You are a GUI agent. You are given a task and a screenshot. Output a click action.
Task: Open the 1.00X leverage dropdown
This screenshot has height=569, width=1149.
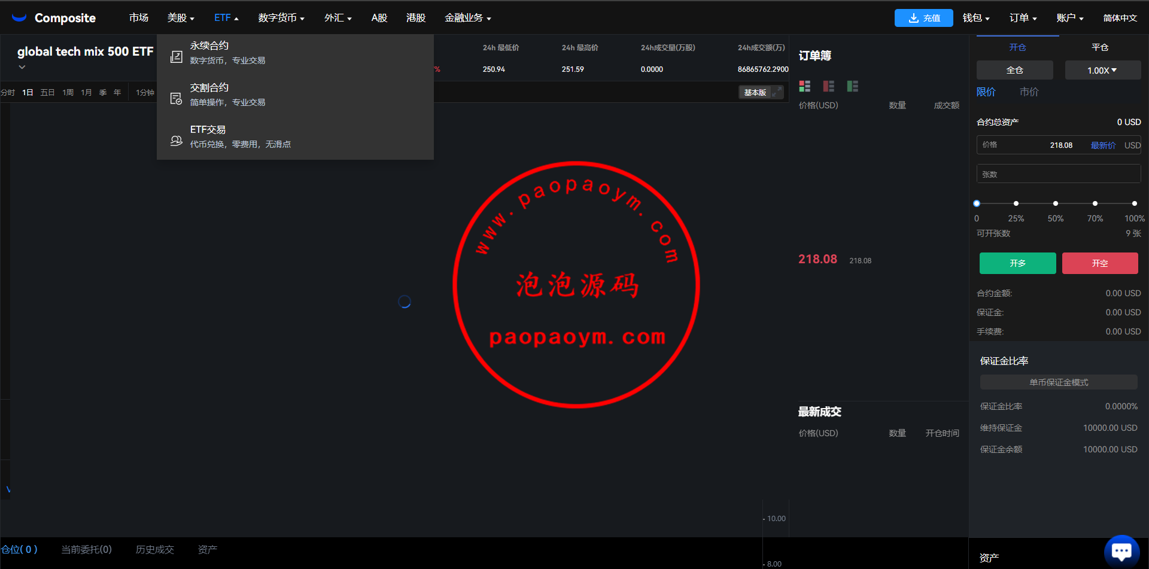click(1102, 70)
